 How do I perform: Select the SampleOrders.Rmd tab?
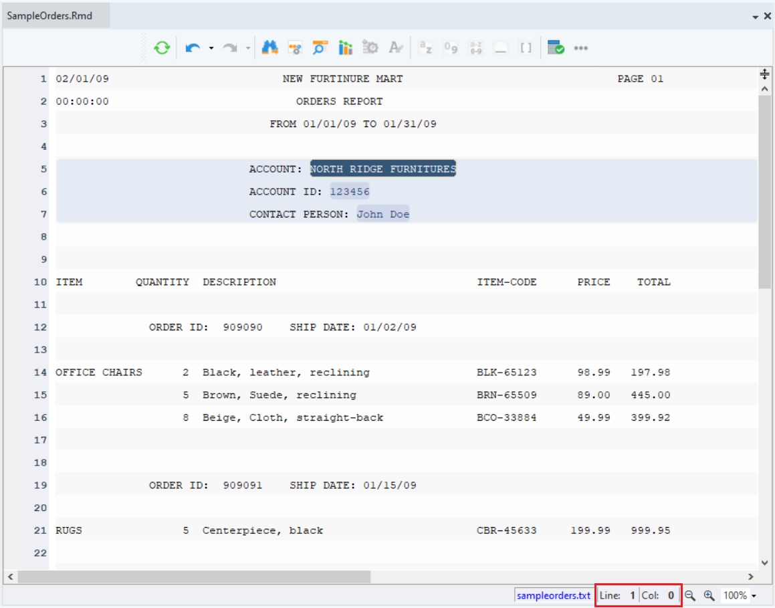[49, 16]
